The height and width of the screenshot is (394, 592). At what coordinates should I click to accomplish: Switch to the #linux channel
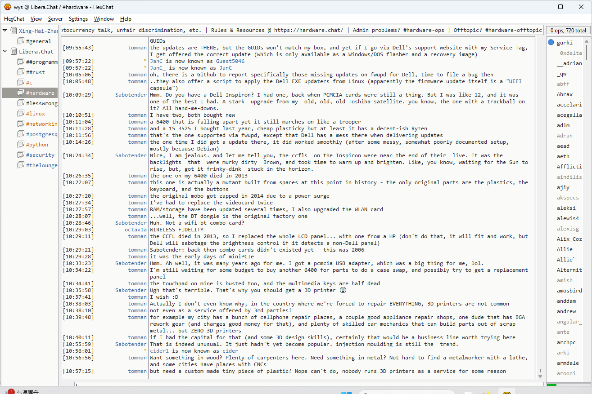tap(36, 114)
